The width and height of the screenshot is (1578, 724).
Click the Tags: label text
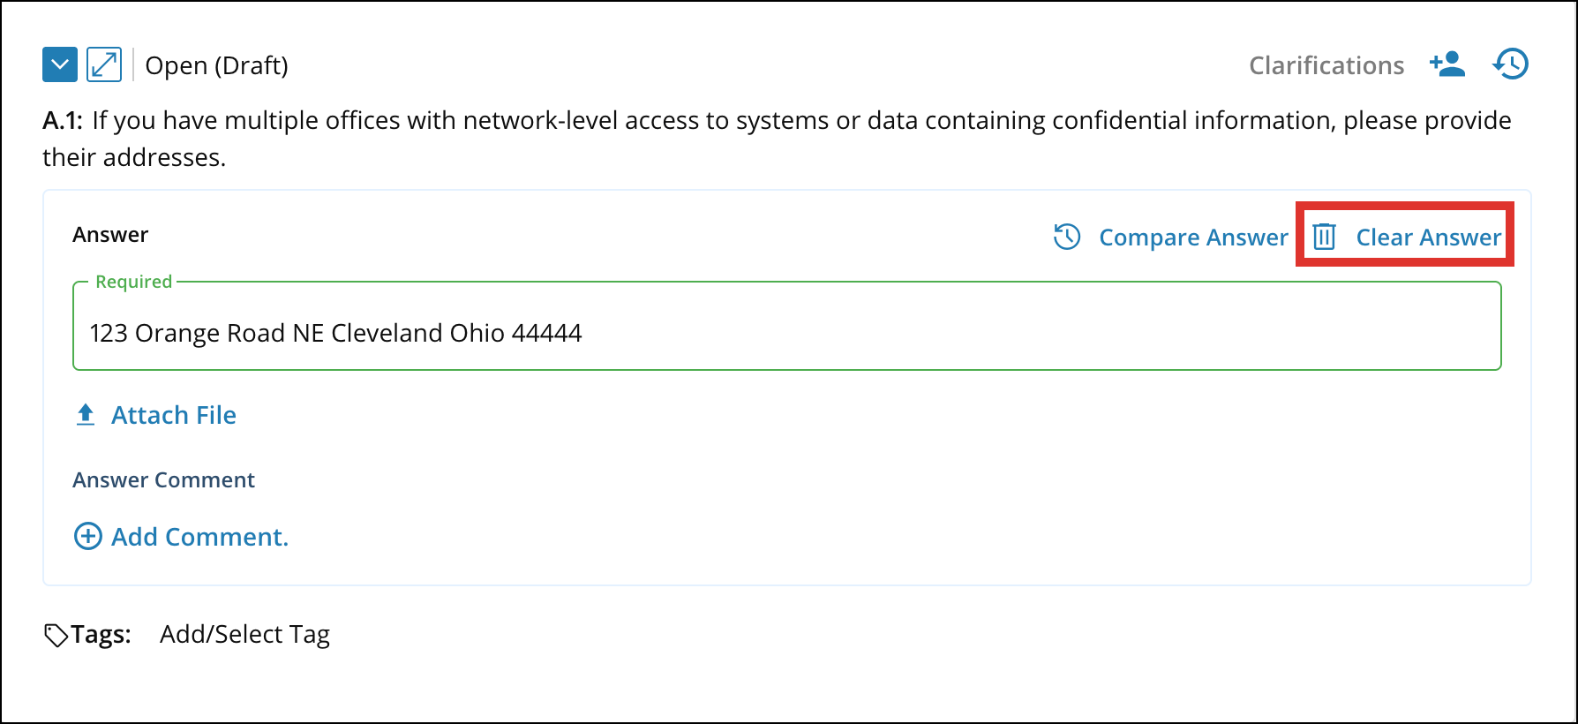101,634
